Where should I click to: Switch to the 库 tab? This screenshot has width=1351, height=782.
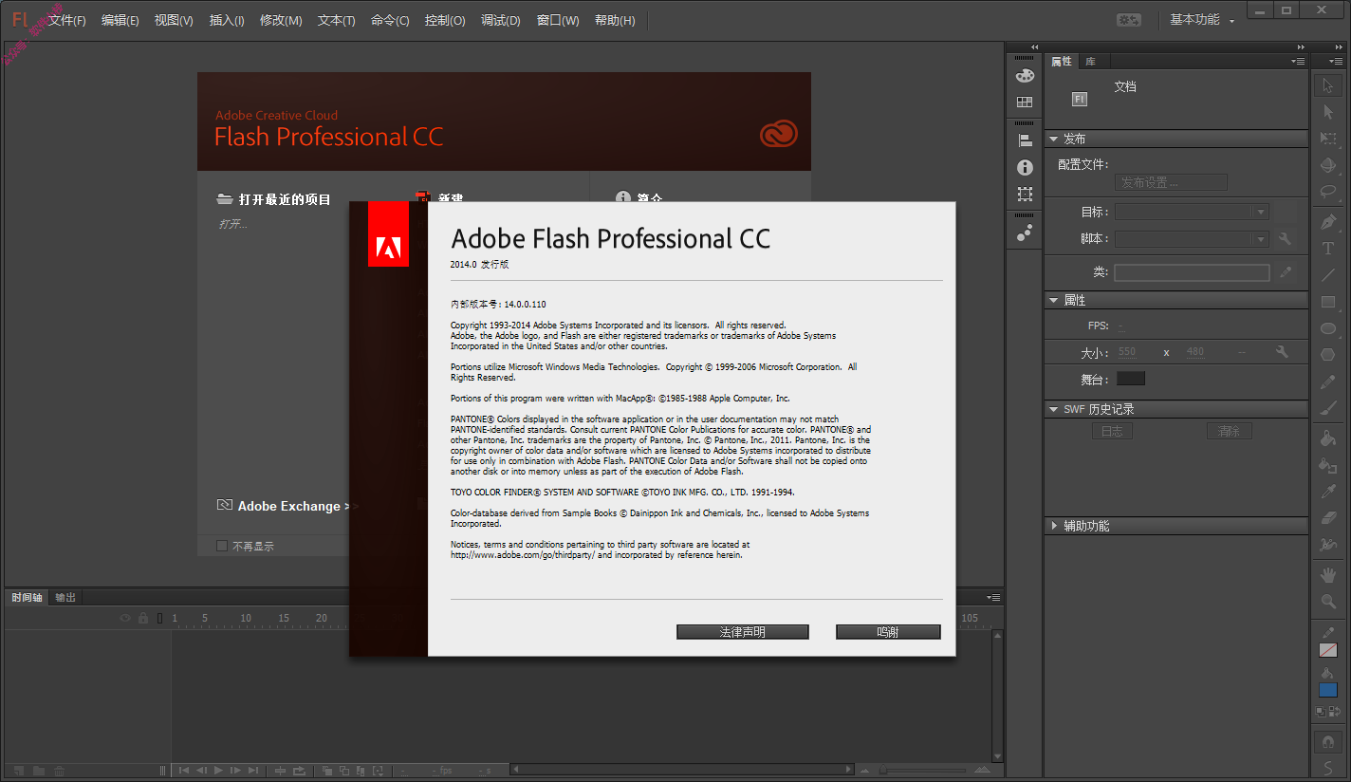pos(1090,61)
